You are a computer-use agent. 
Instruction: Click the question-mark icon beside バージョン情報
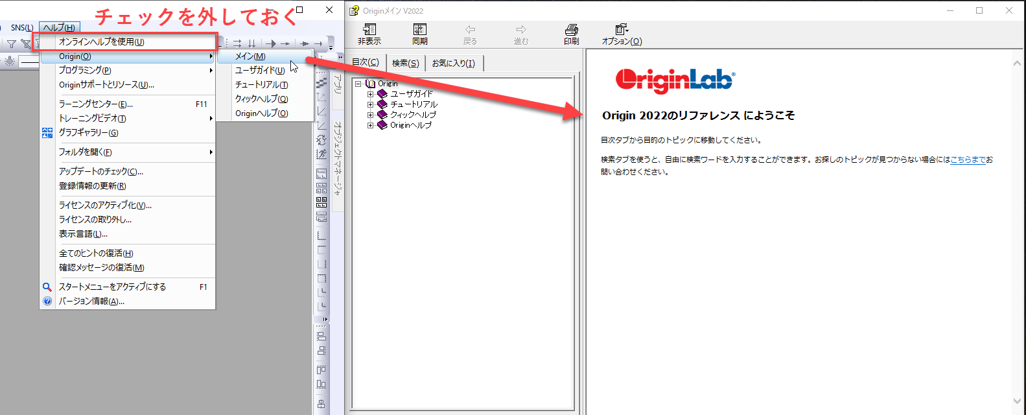tap(47, 301)
